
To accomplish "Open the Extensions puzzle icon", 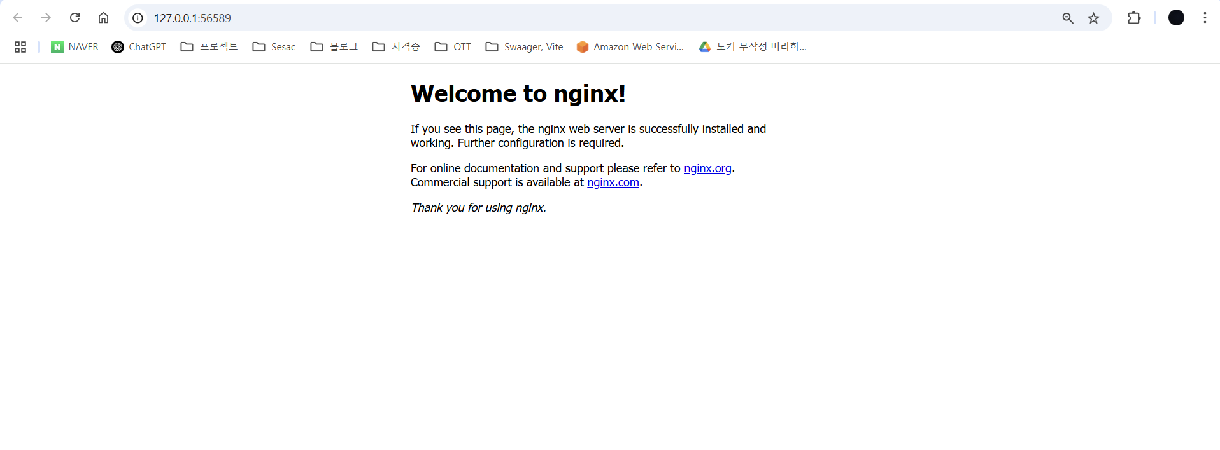I will click(x=1134, y=18).
